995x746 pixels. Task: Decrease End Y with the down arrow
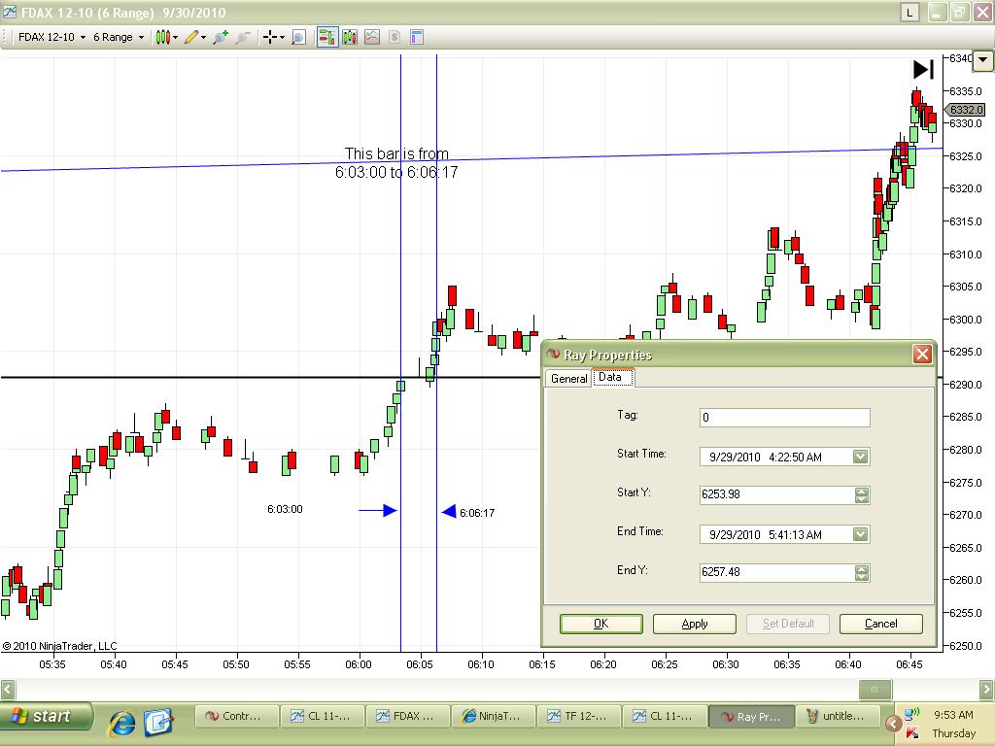pyautogui.click(x=862, y=577)
